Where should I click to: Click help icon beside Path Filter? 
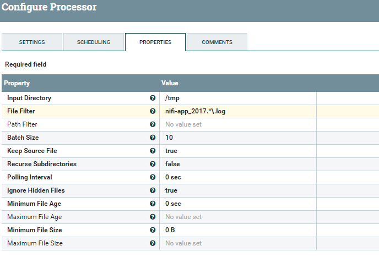point(153,124)
